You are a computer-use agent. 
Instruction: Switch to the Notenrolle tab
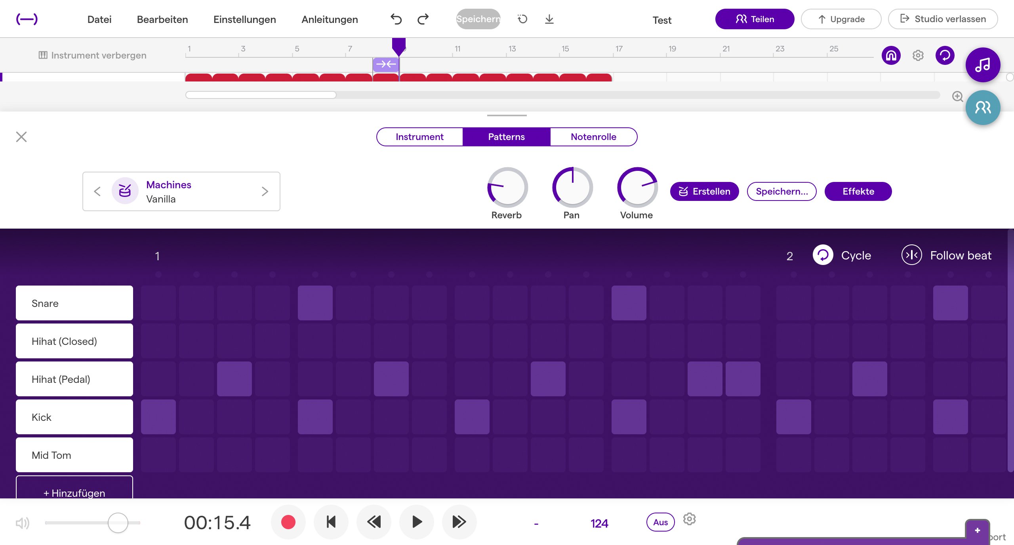pos(593,137)
